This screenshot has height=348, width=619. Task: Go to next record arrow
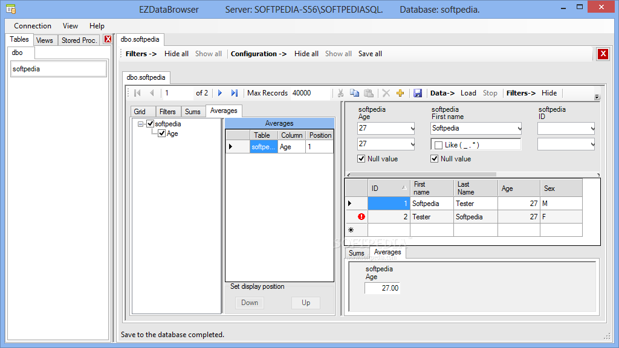pos(220,93)
